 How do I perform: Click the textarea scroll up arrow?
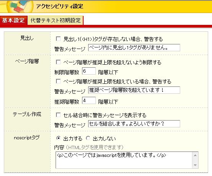coord(195,155)
